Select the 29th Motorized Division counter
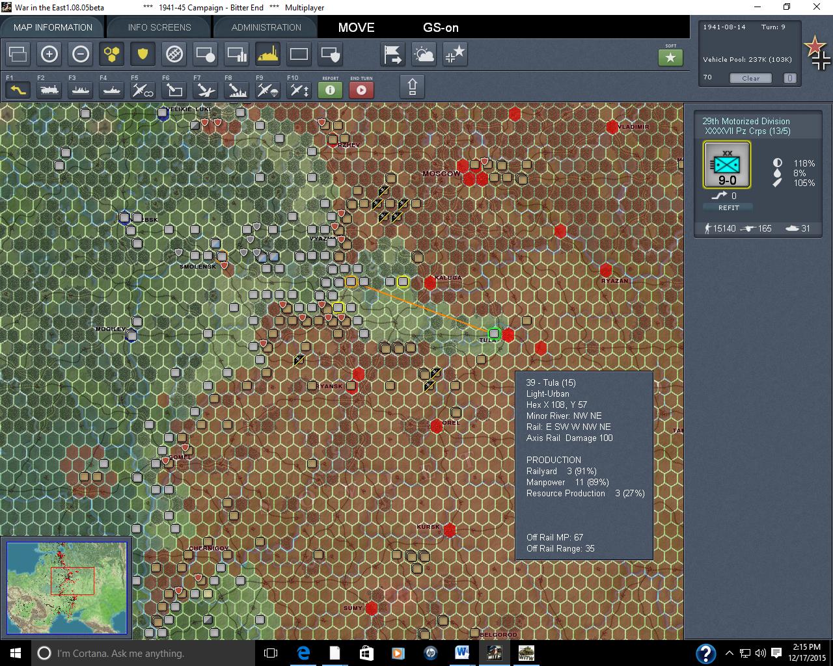The height and width of the screenshot is (666, 833). (727, 165)
